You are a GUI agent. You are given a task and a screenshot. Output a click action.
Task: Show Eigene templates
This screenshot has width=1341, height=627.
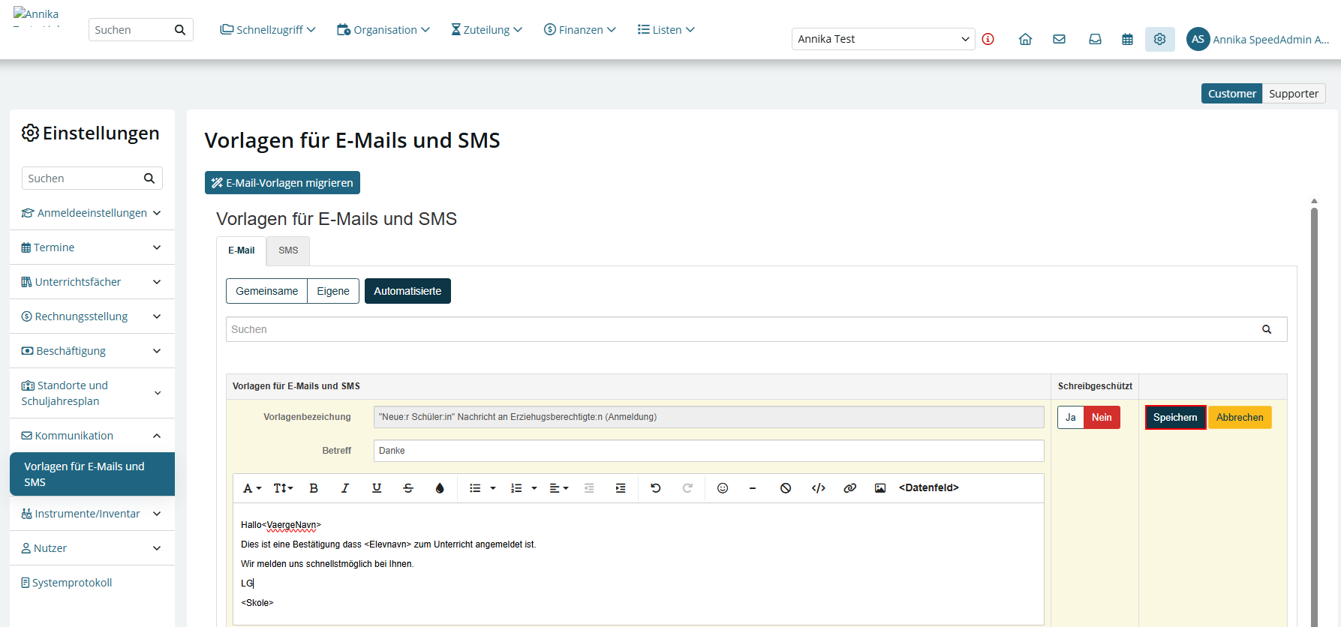[x=333, y=291]
